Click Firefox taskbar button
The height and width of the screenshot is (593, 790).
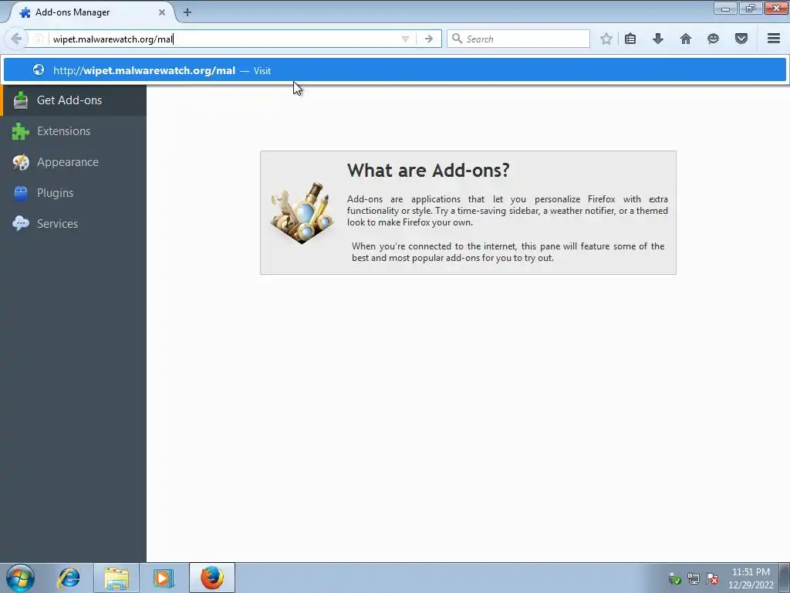coord(212,578)
